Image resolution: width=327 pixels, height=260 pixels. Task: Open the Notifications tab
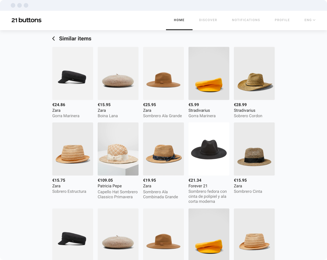pos(246,20)
